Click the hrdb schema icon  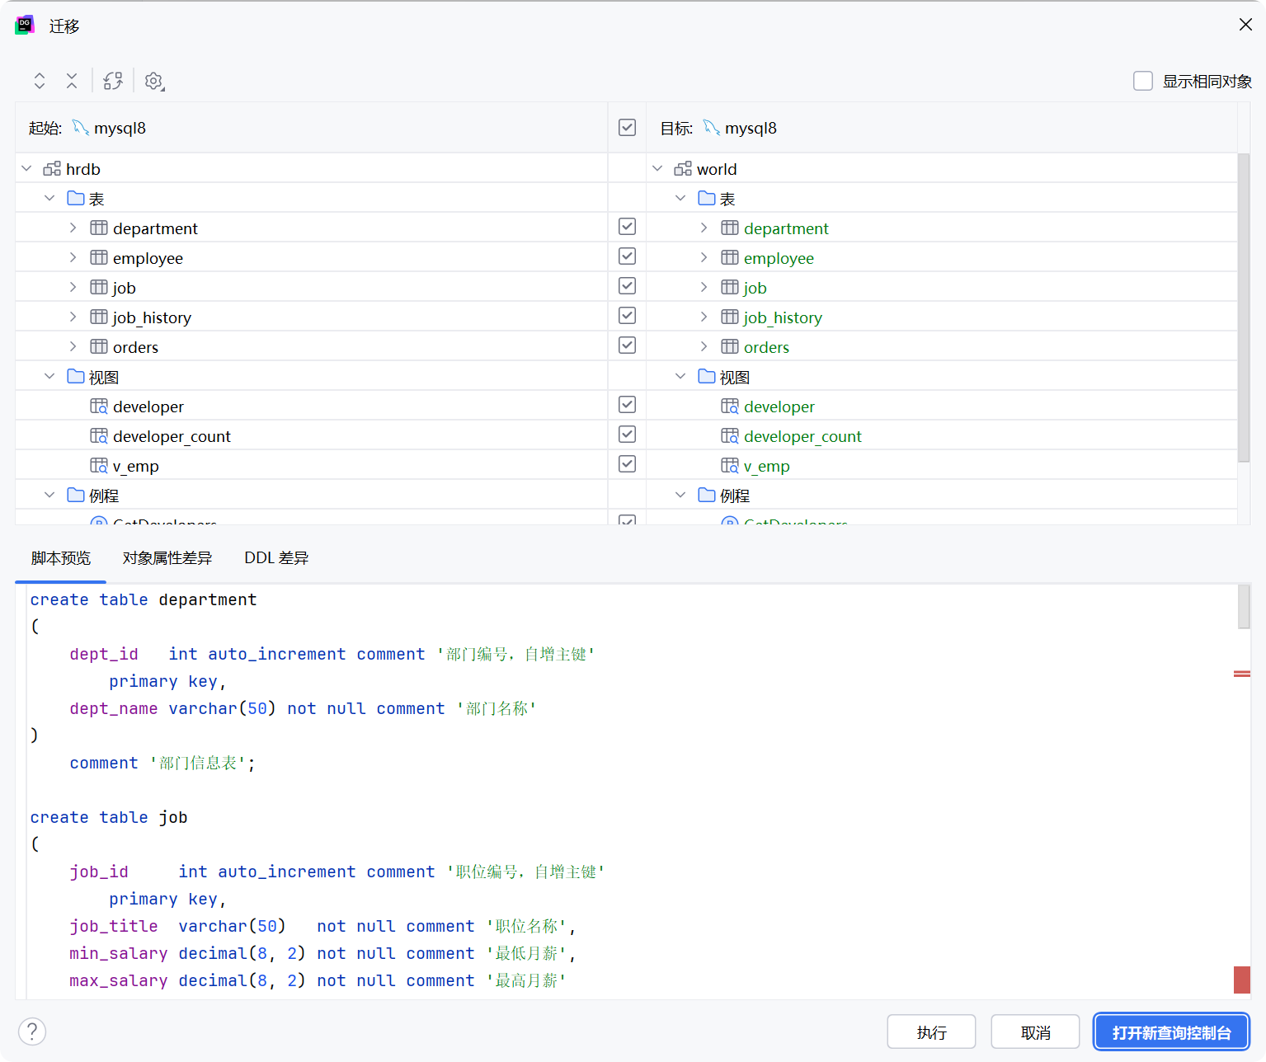tap(52, 169)
